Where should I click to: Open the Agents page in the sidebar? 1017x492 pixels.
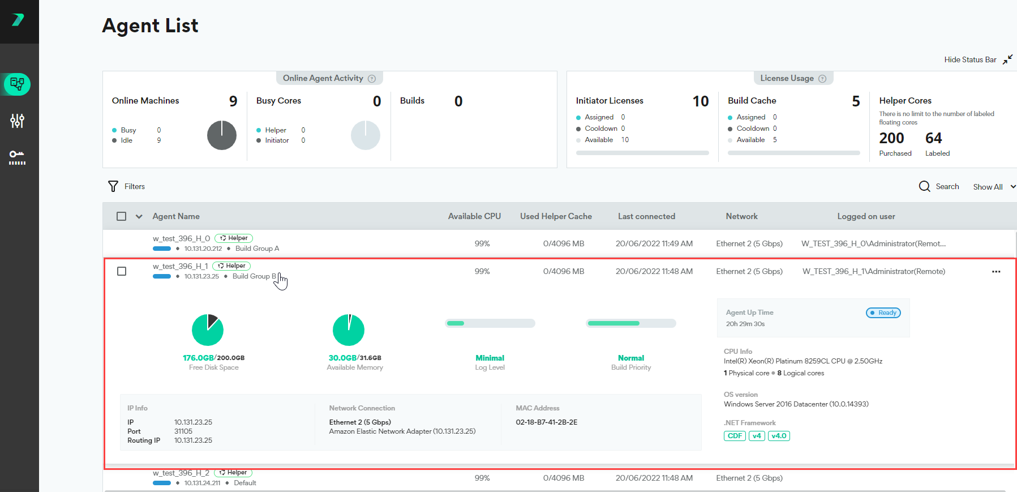coord(18,84)
